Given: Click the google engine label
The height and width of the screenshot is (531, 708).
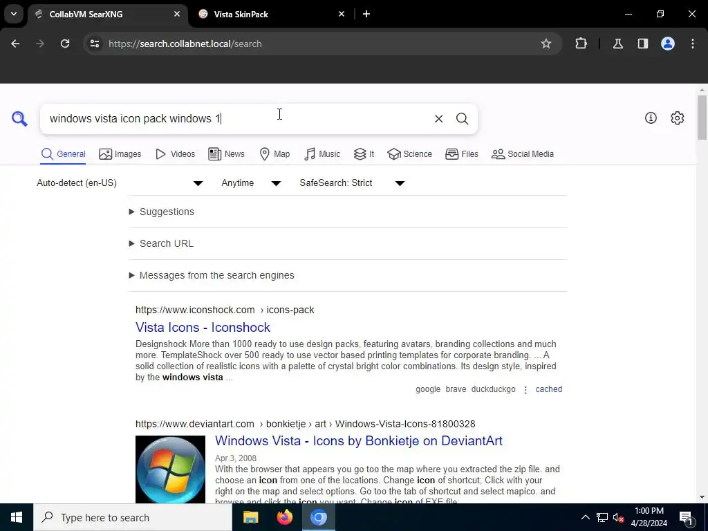Looking at the screenshot, I should pyautogui.click(x=428, y=389).
